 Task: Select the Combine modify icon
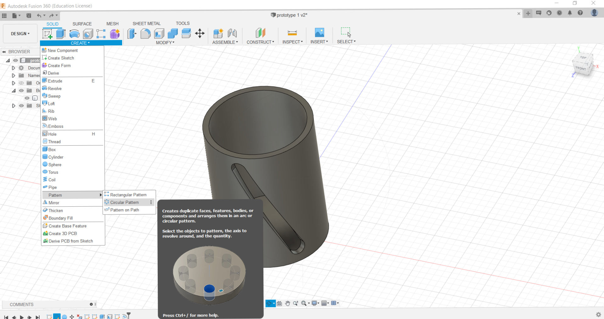click(173, 33)
